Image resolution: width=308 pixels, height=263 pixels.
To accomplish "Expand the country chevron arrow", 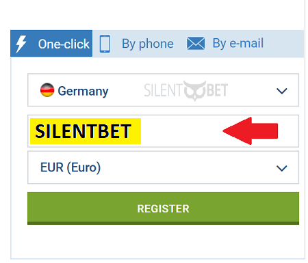I will 281,91.
